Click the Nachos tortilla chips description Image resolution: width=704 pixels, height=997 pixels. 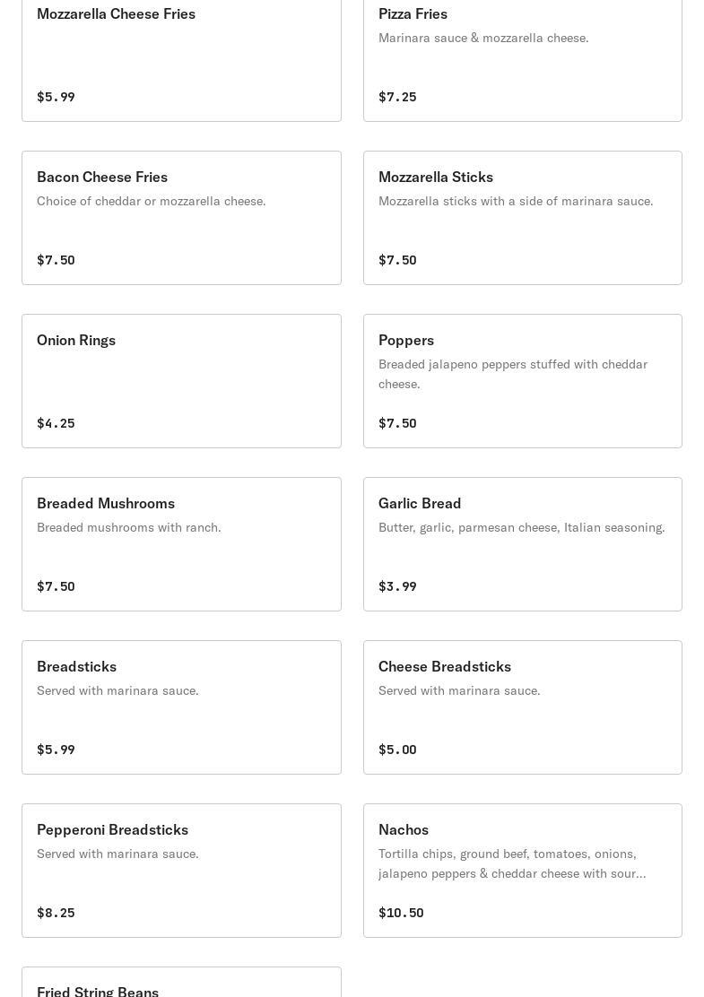(x=512, y=863)
